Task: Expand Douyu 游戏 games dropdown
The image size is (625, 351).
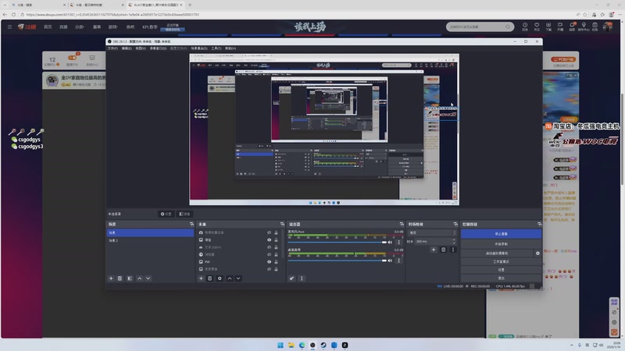Action: [112, 27]
